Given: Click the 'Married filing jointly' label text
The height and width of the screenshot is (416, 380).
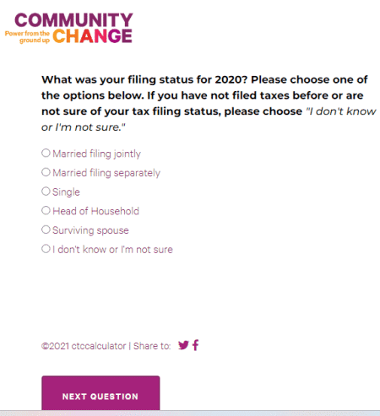Looking at the screenshot, I should coord(96,154).
